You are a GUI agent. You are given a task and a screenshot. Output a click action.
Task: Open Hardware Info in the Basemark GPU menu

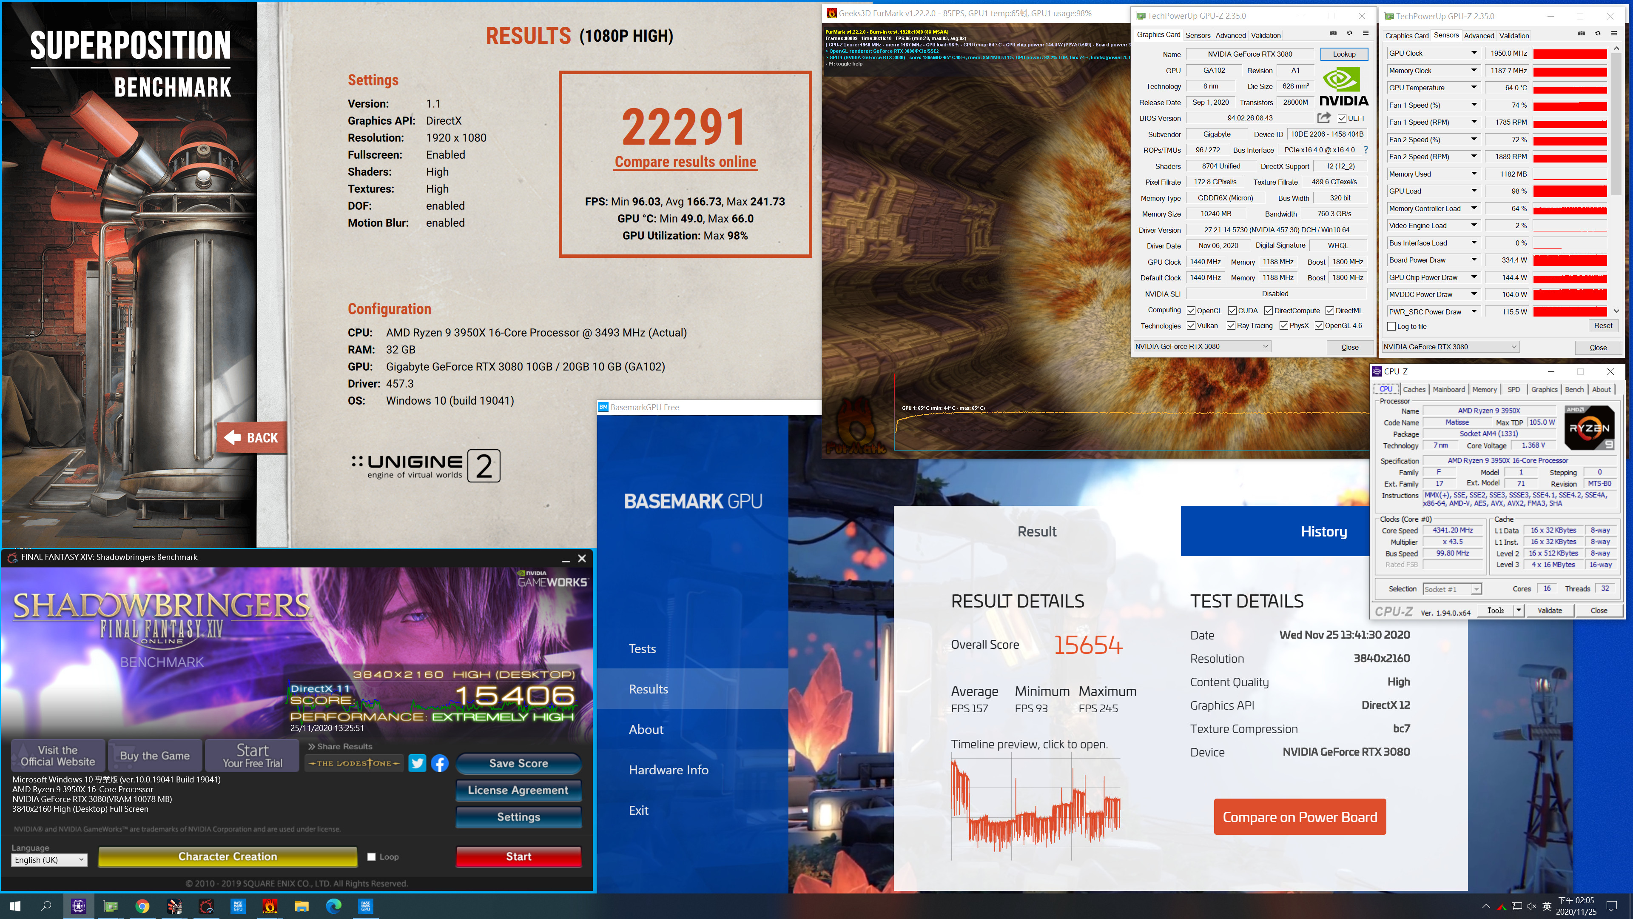[x=668, y=770]
